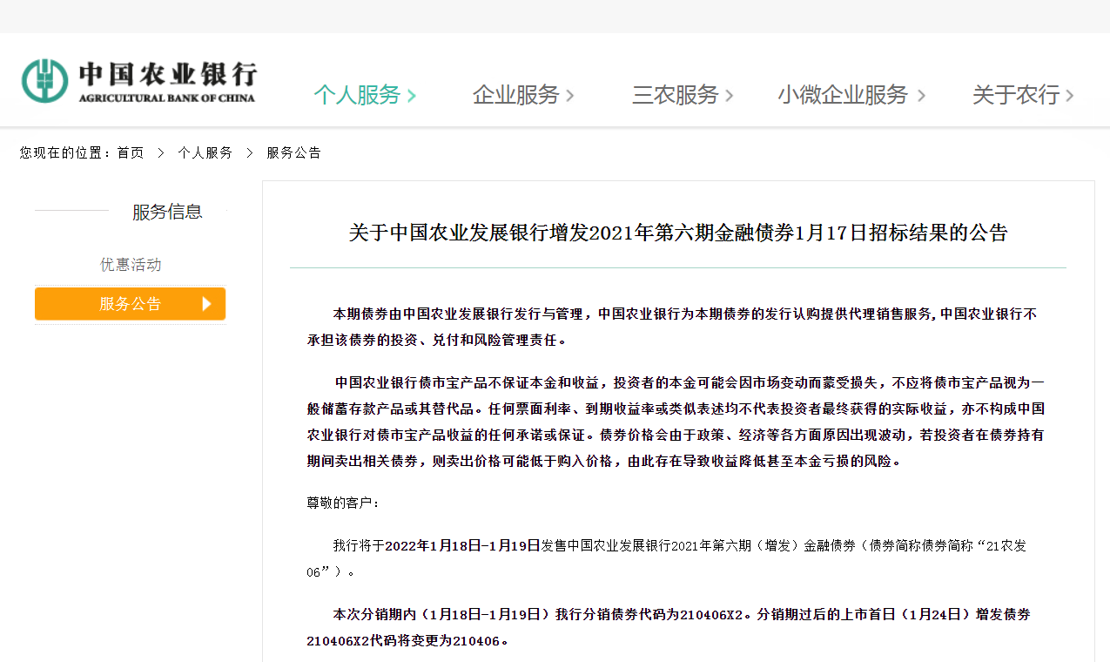The height and width of the screenshot is (662, 1110).
Task: Open 优惠活动 in the sidebar
Action: 131,265
